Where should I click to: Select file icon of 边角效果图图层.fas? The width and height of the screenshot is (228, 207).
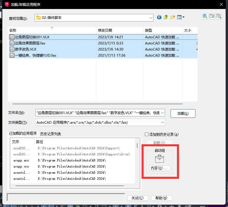[12, 43]
